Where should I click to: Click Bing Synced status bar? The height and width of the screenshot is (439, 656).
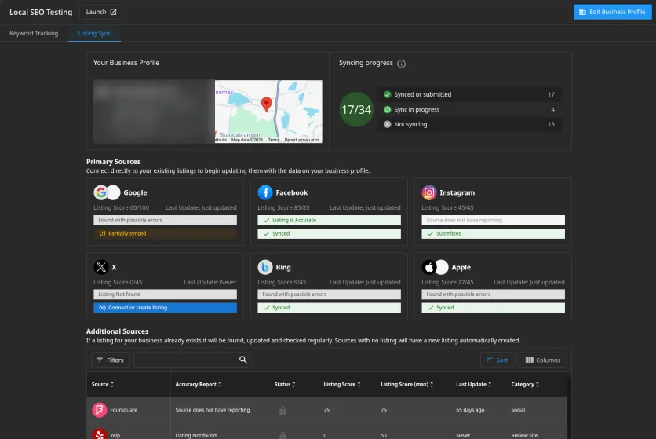click(x=329, y=308)
